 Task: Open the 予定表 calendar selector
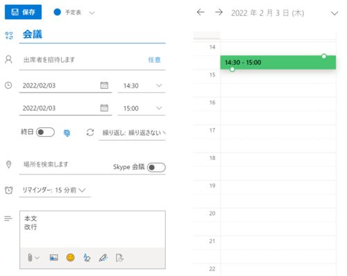pyautogui.click(x=74, y=13)
